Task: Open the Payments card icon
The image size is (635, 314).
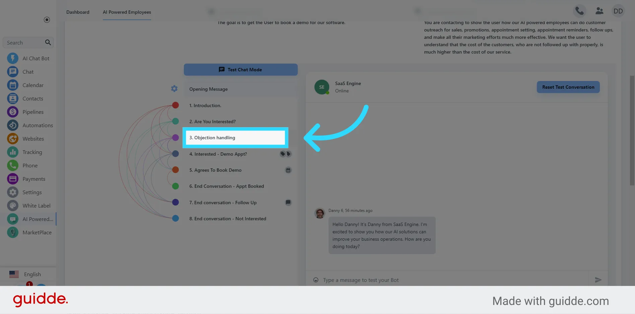Action: (x=13, y=179)
